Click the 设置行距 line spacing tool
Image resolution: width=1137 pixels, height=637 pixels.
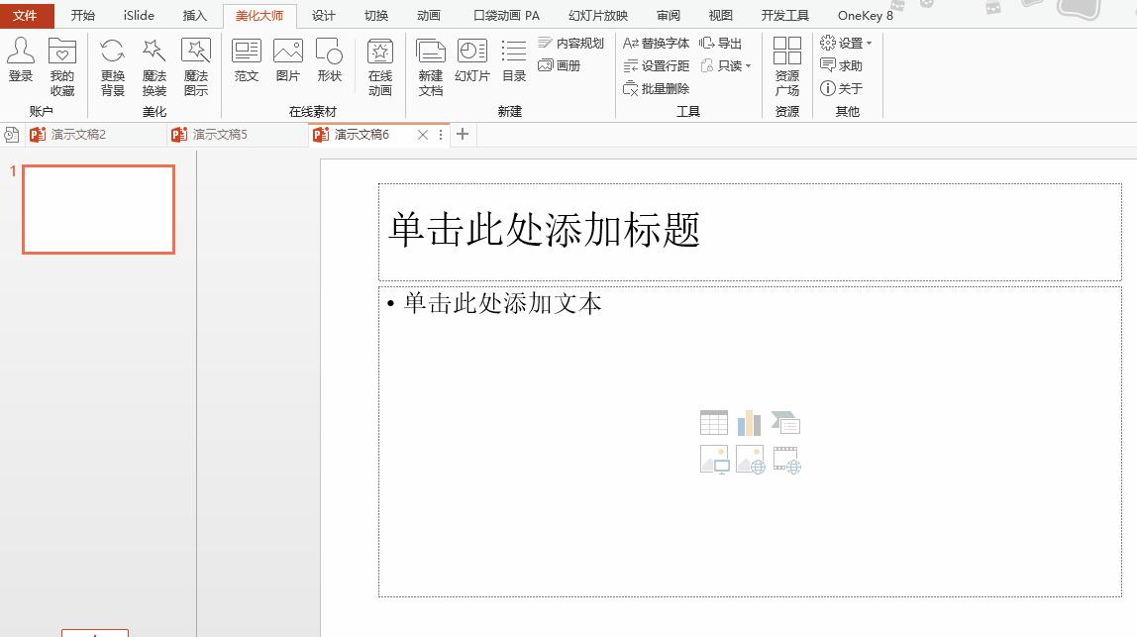click(x=656, y=65)
